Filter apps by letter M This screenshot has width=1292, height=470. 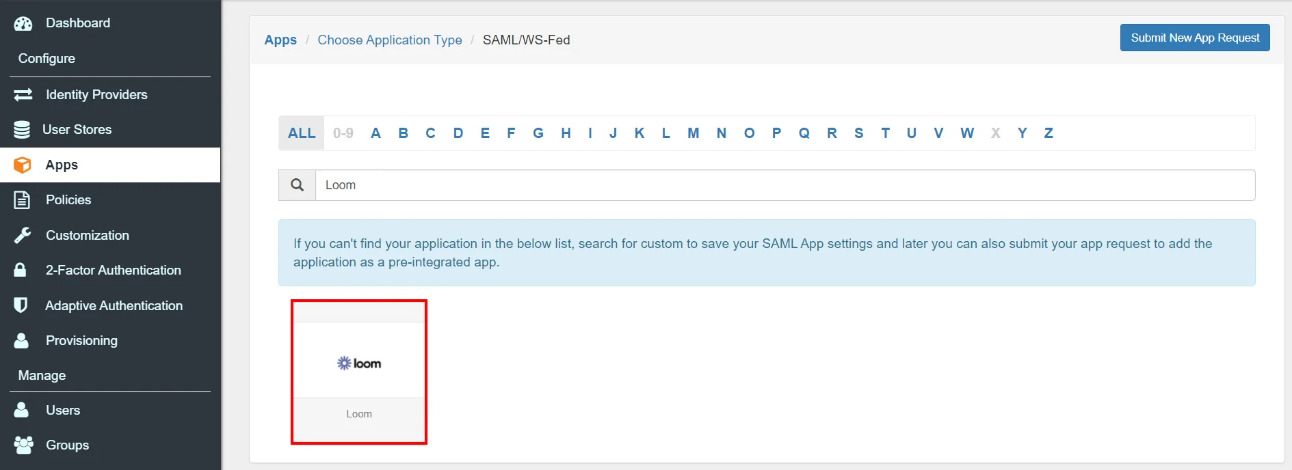(694, 133)
